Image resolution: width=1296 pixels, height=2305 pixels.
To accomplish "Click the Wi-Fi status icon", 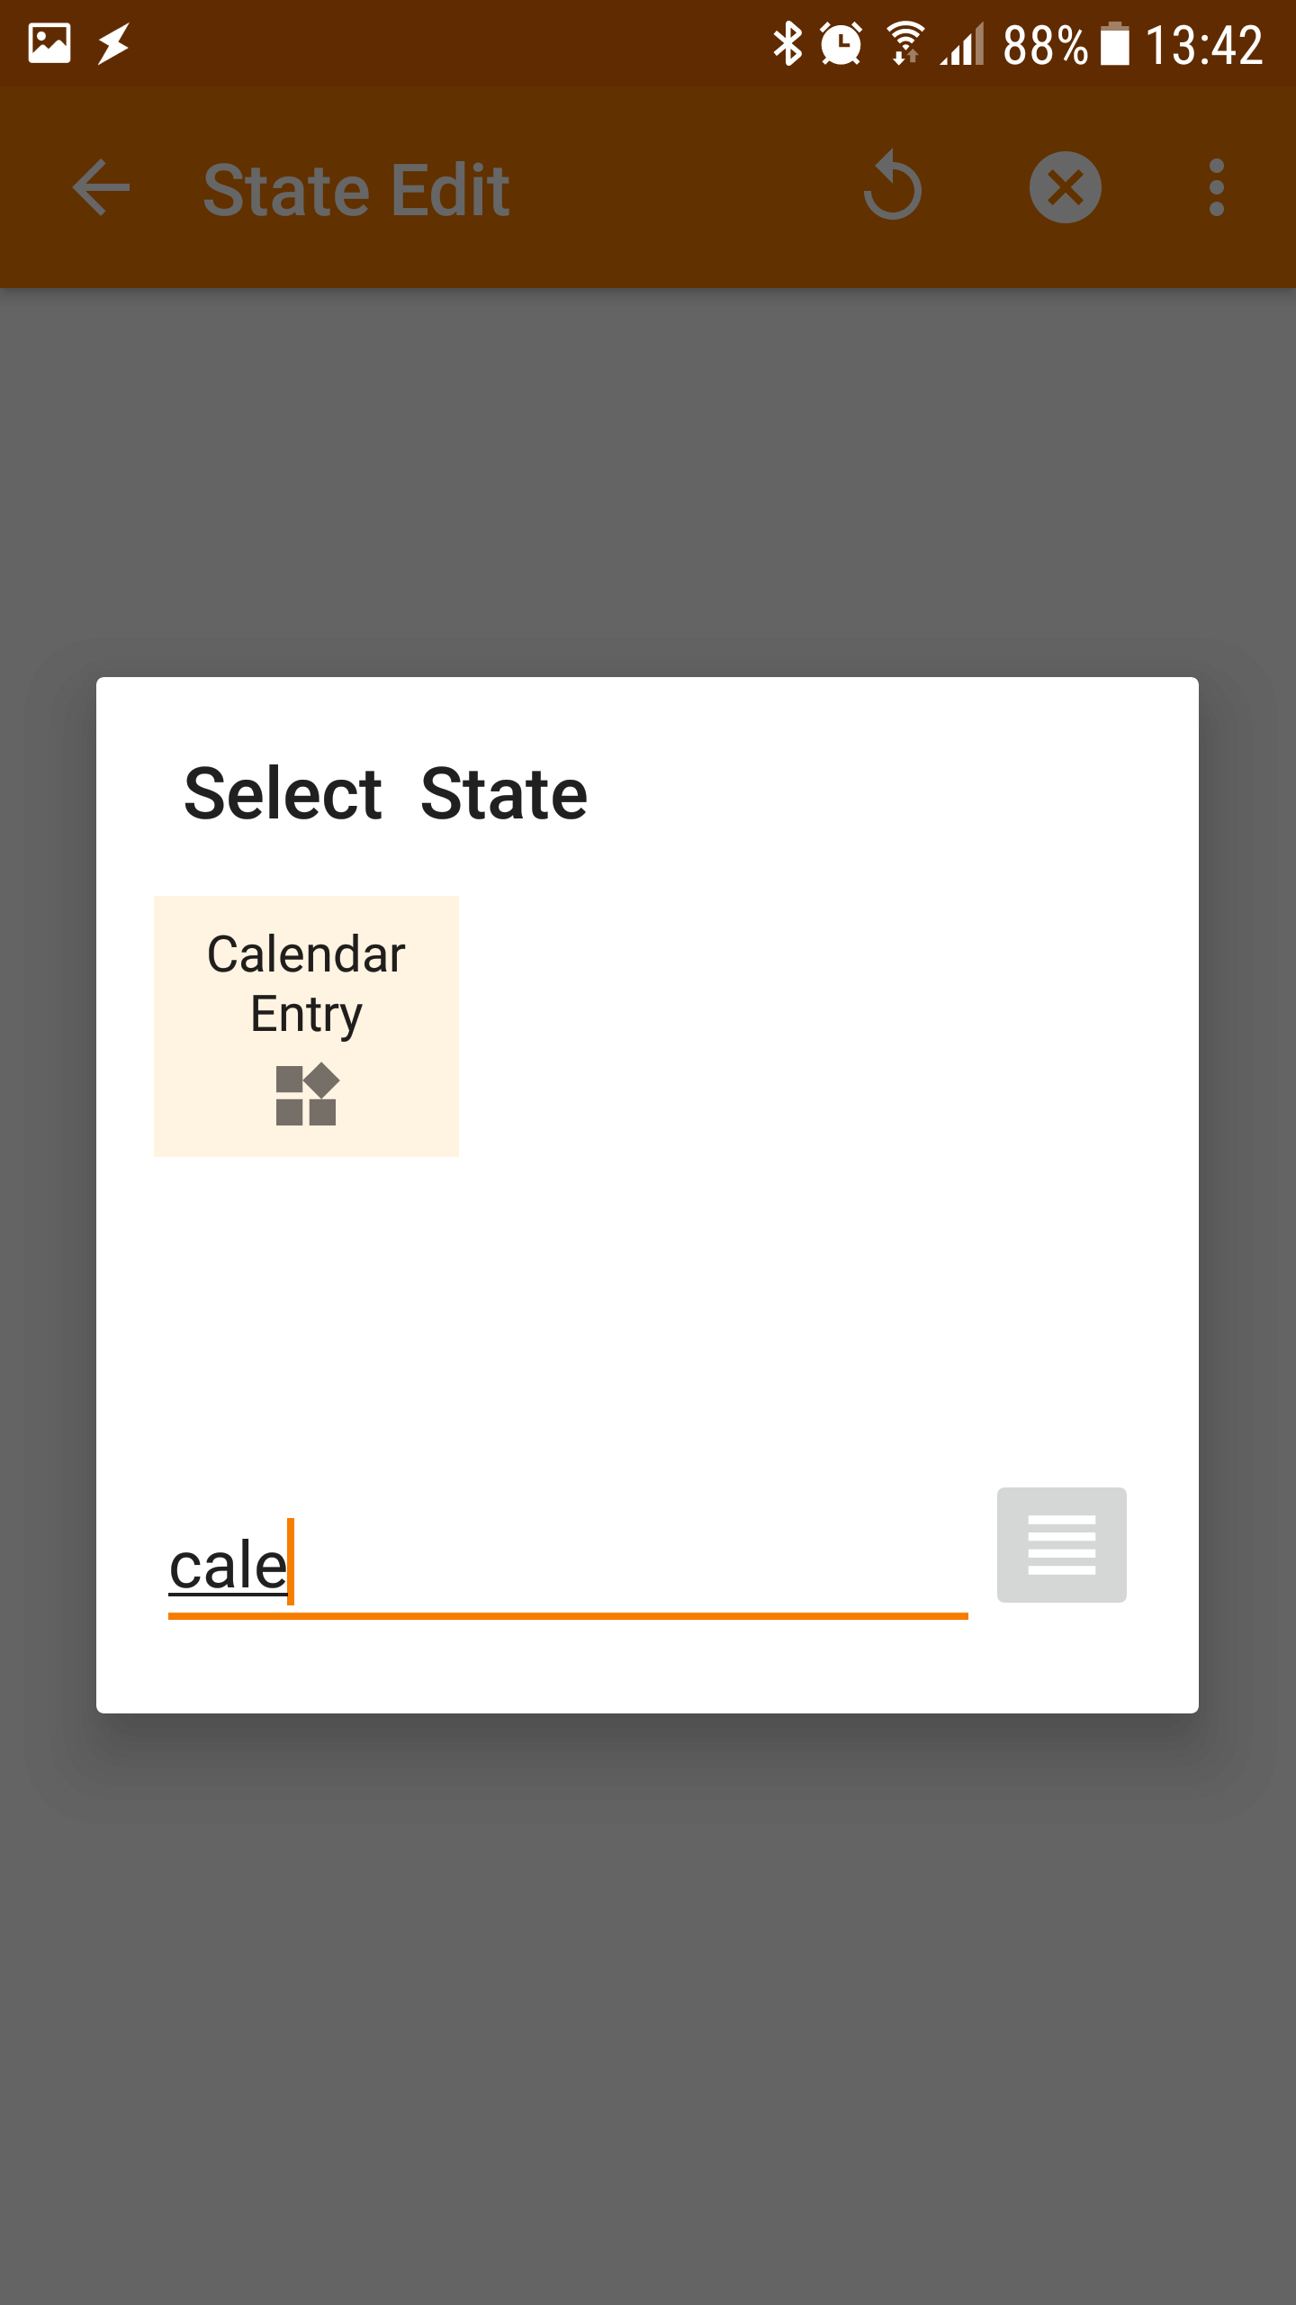I will [x=905, y=43].
